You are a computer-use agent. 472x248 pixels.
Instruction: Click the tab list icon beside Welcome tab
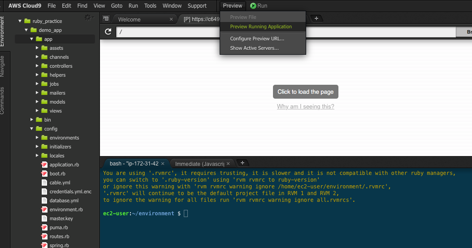(x=106, y=19)
